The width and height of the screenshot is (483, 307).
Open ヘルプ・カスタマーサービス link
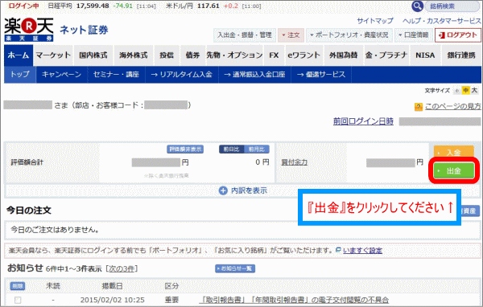pyautogui.click(x=441, y=21)
